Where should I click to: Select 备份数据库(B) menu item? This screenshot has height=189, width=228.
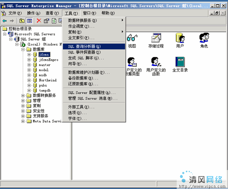[x=94, y=78]
